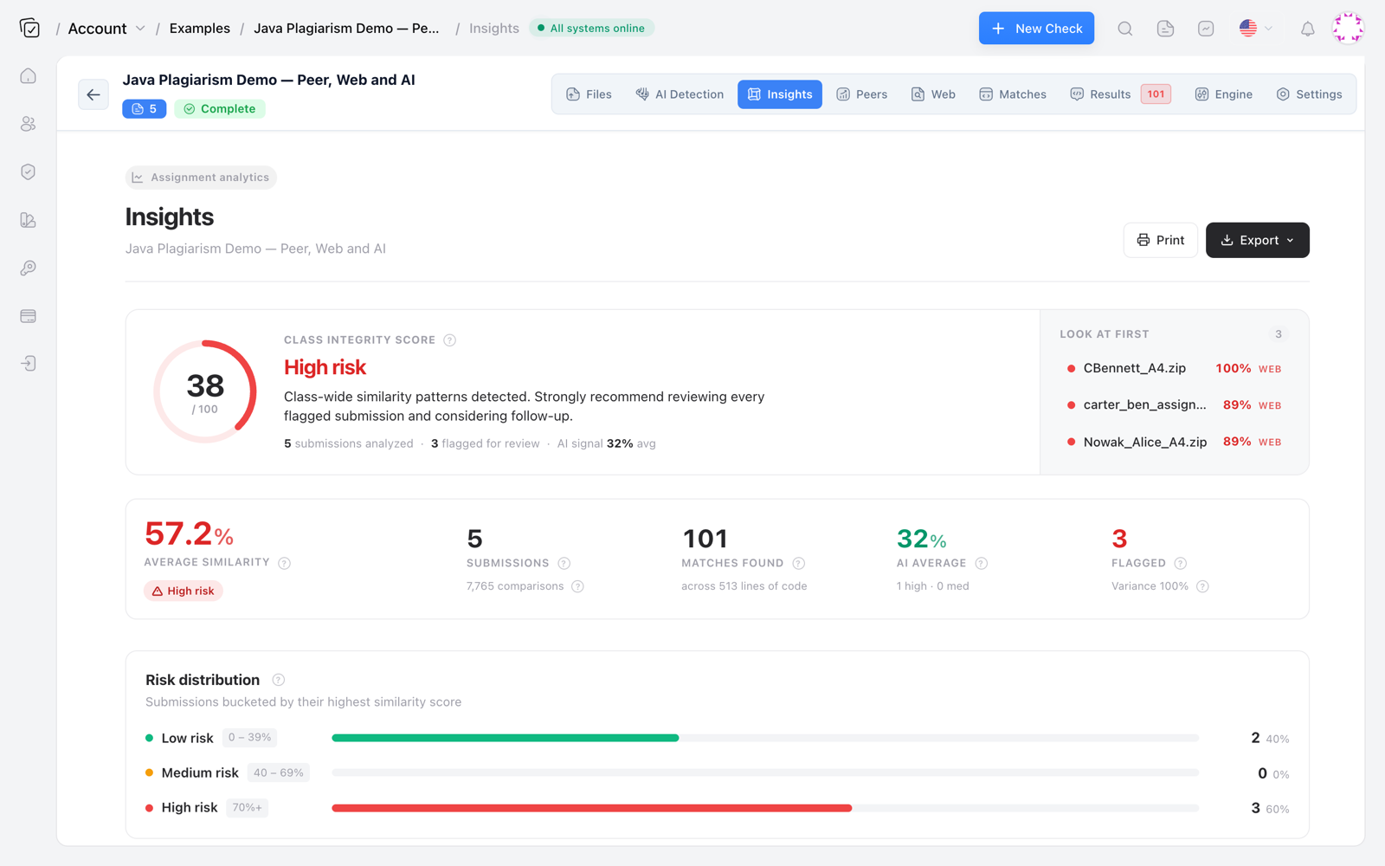Screen dimensions: 1385x866
Task: Open the notifications bell
Action: (x=1307, y=29)
